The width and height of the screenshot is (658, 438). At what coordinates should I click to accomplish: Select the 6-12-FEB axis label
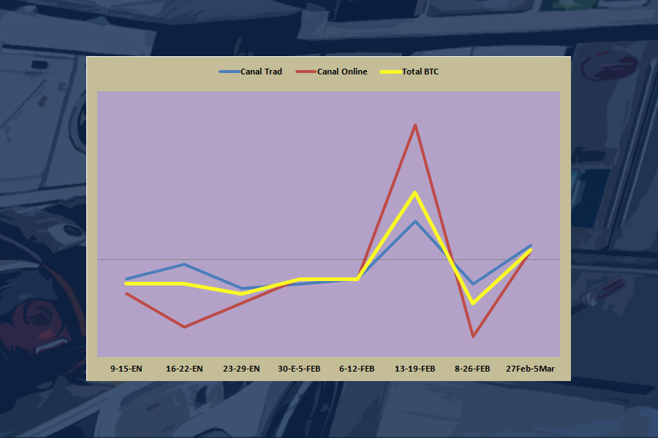(x=357, y=369)
